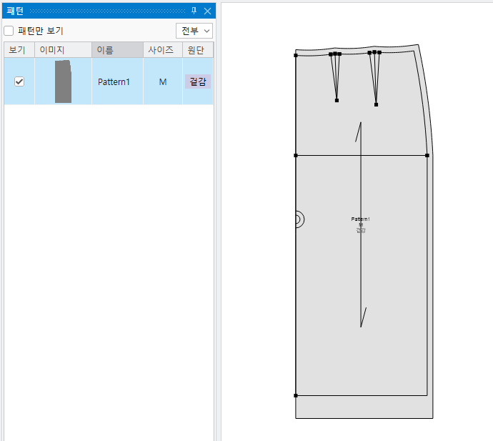The height and width of the screenshot is (441, 493).
Task: Select the hip line right endpoint
Action: coord(427,155)
